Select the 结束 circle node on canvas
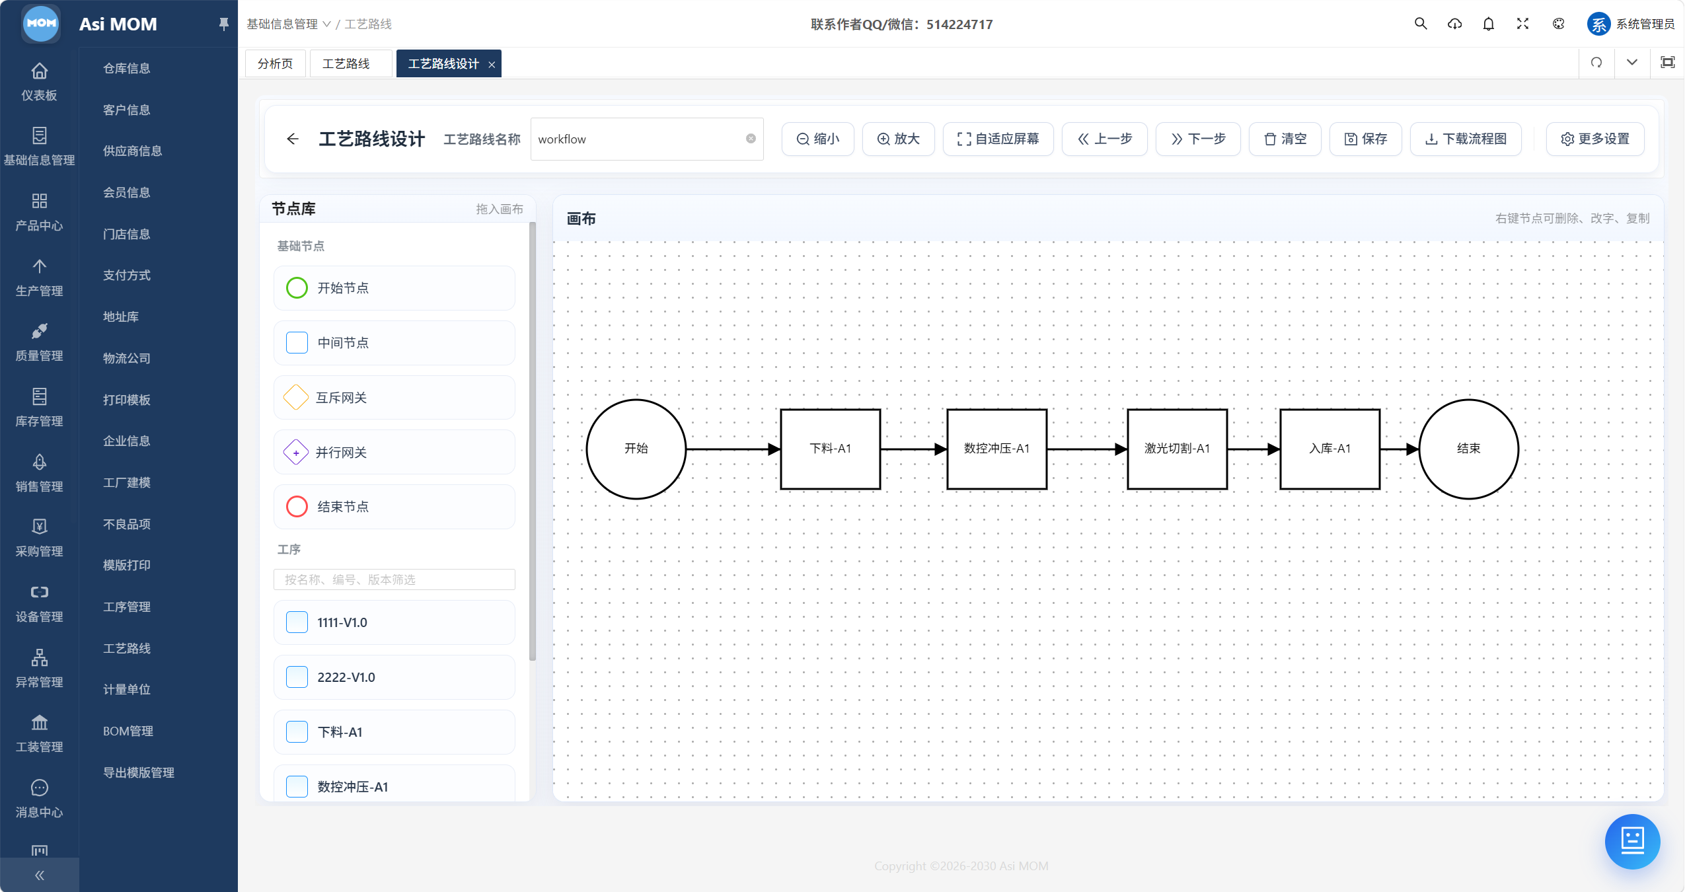 pos(1468,449)
